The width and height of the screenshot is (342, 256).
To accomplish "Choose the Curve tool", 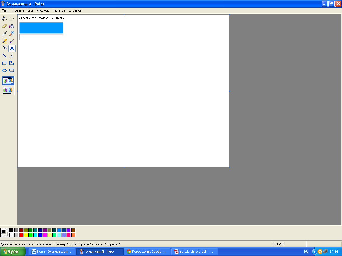I will pyautogui.click(x=12, y=55).
